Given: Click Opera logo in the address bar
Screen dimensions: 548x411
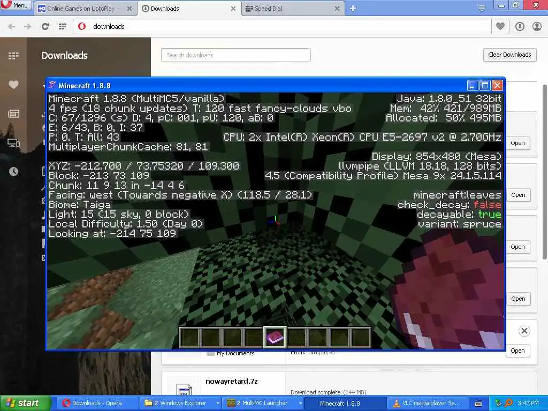Looking at the screenshot, I should (x=82, y=27).
